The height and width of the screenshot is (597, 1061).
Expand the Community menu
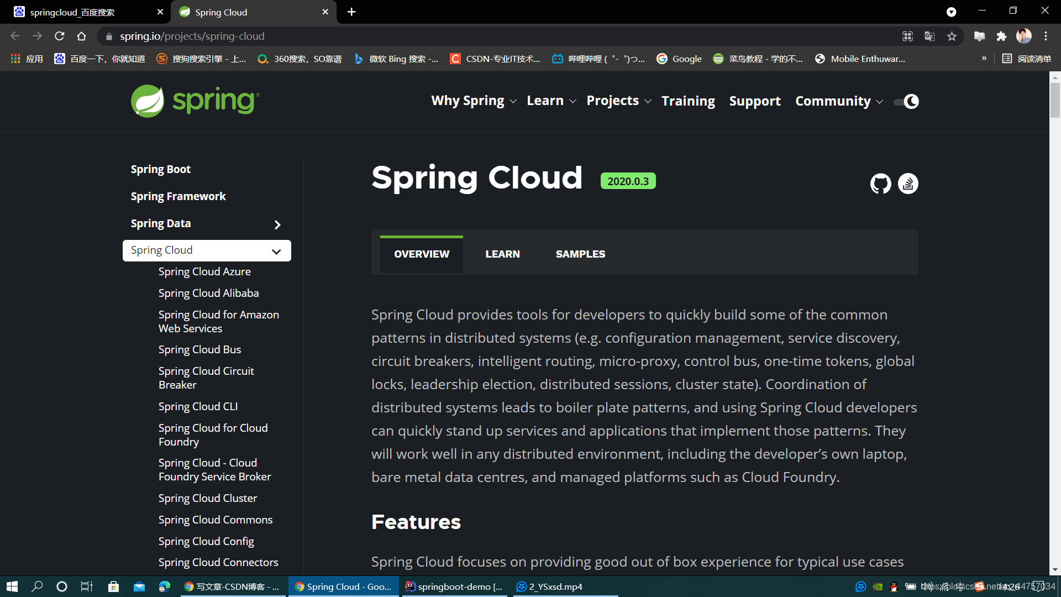(839, 101)
